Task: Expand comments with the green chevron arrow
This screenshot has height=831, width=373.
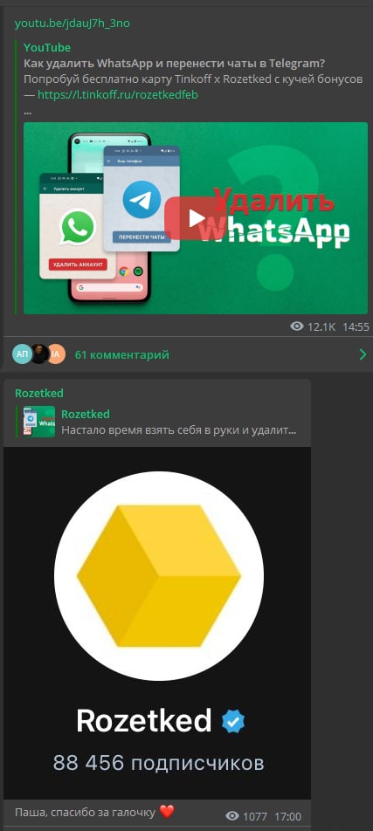Action: coord(363,354)
